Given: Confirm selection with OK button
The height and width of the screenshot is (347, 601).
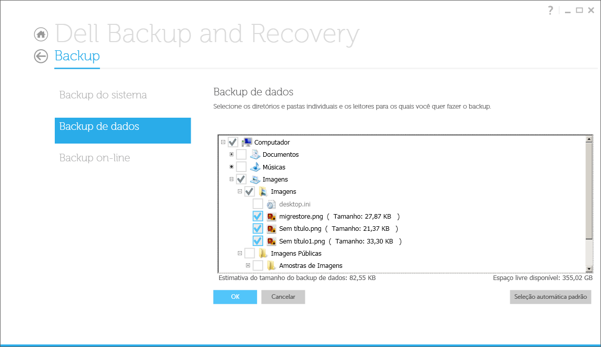Looking at the screenshot, I should 235,297.
